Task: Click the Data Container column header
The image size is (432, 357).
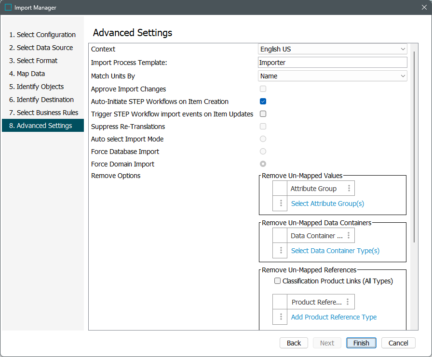Action: pyautogui.click(x=321, y=236)
